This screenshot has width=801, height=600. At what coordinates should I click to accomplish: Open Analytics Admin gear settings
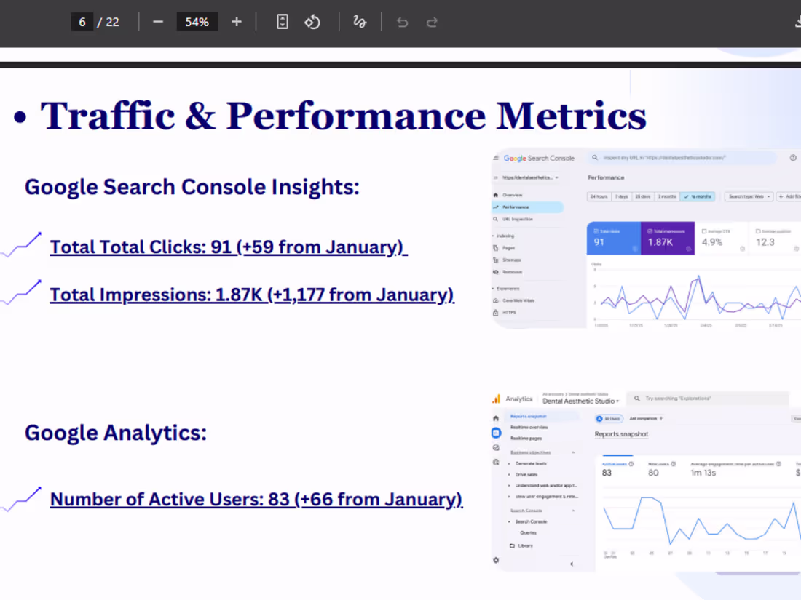(x=495, y=560)
